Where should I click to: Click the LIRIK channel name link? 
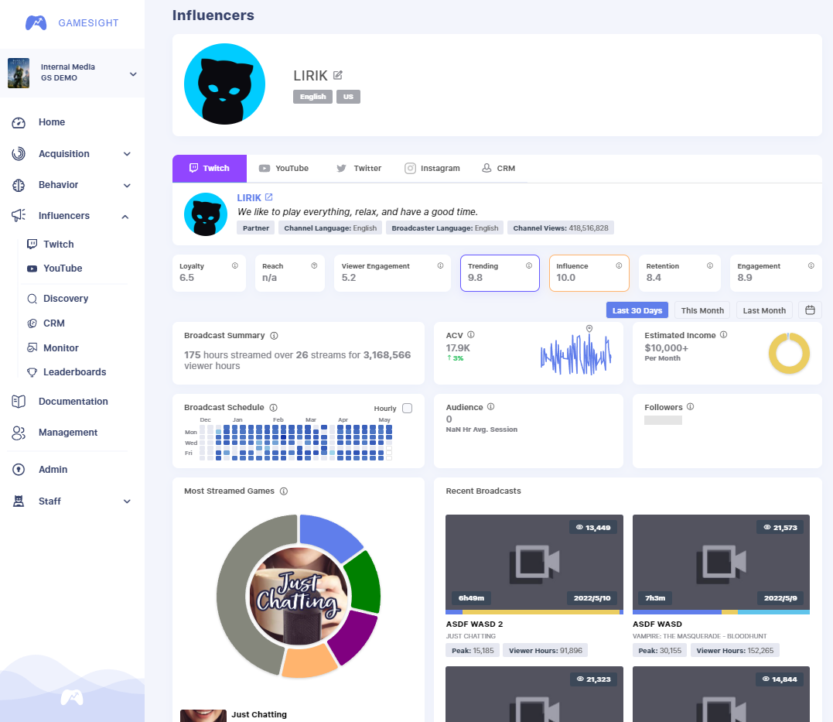248,198
